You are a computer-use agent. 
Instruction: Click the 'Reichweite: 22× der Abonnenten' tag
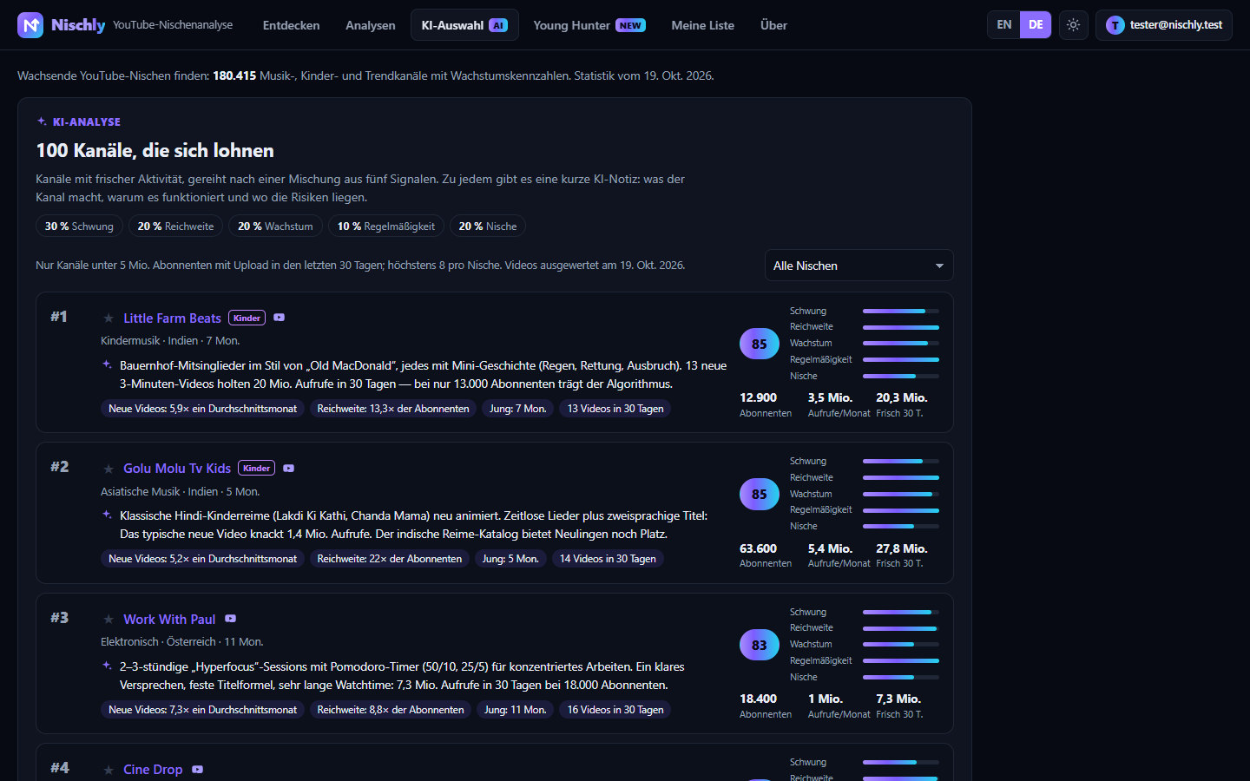pos(390,559)
